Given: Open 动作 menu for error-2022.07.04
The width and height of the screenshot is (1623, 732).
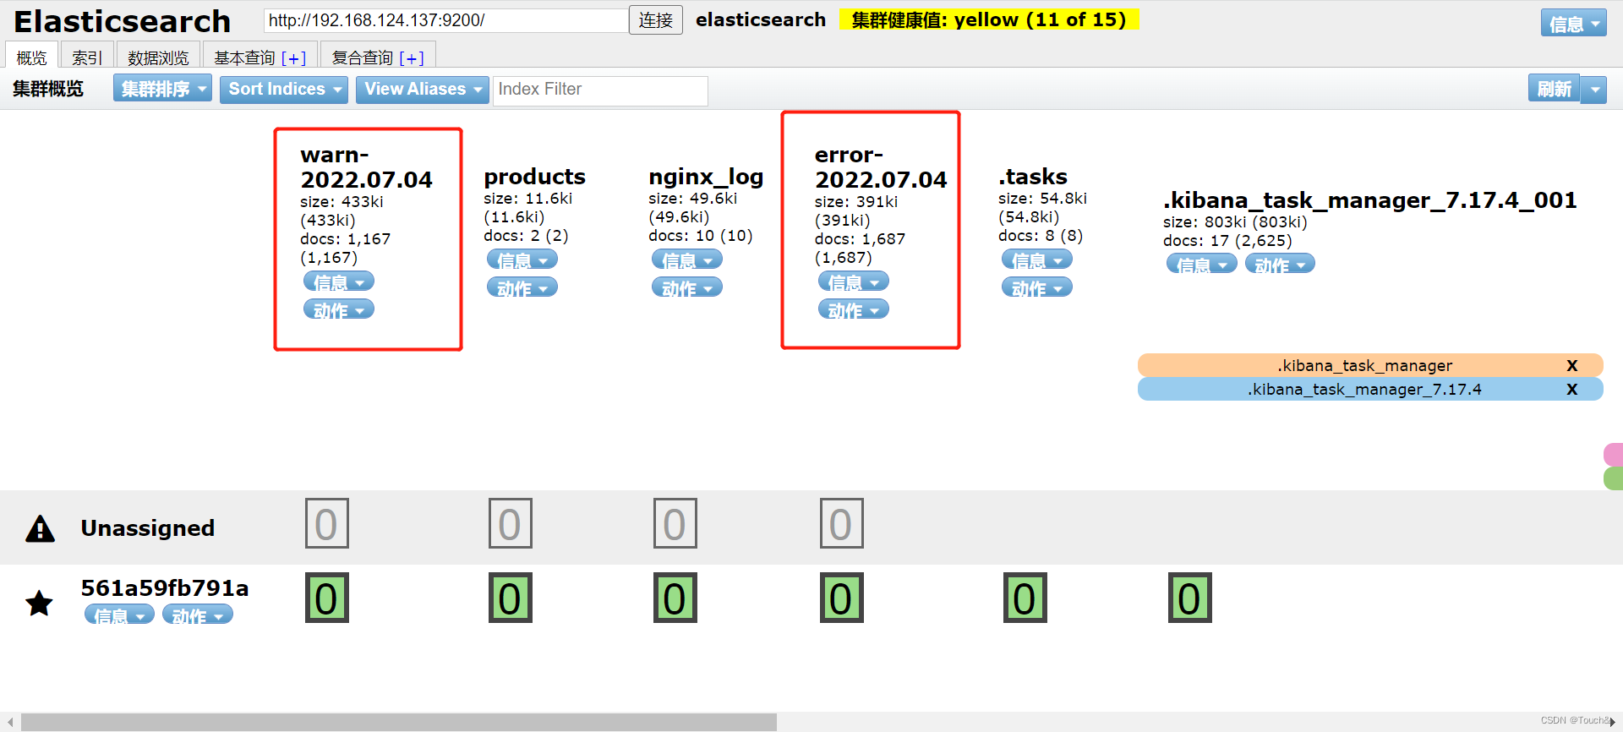Looking at the screenshot, I should coord(853,309).
